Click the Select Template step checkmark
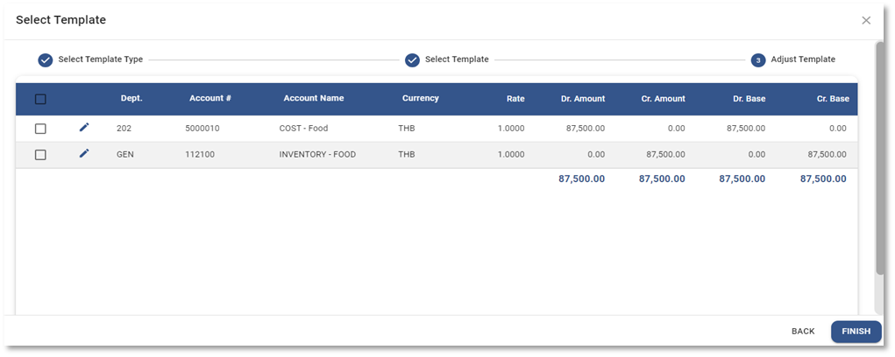 coord(412,59)
